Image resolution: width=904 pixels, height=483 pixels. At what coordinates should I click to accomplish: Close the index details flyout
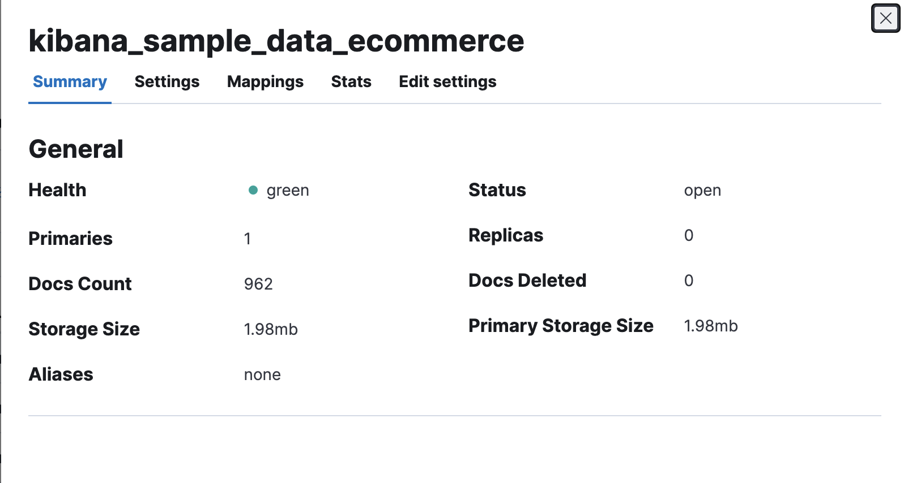coord(885,19)
